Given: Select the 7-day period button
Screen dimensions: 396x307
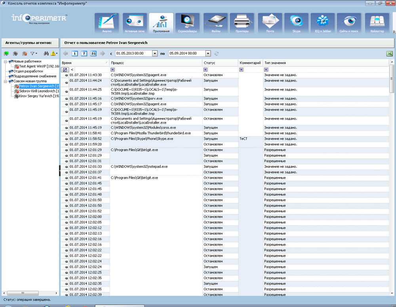Looking at the screenshot, I should pos(84,53).
